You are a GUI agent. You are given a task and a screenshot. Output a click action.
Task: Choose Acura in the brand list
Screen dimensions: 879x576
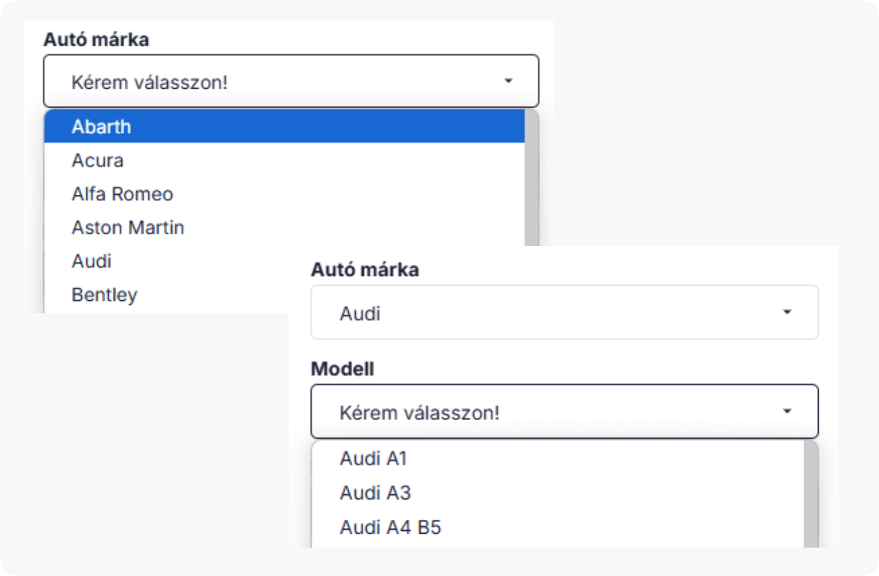click(x=98, y=161)
